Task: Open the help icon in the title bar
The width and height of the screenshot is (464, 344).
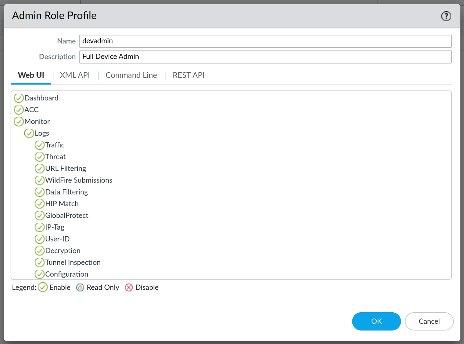Action: click(446, 16)
